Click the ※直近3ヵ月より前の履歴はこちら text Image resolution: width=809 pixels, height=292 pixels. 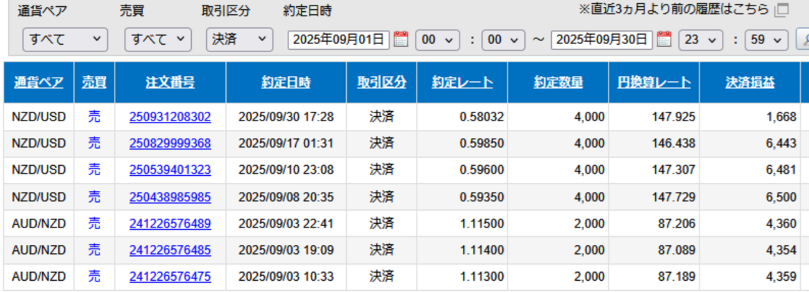674,9
